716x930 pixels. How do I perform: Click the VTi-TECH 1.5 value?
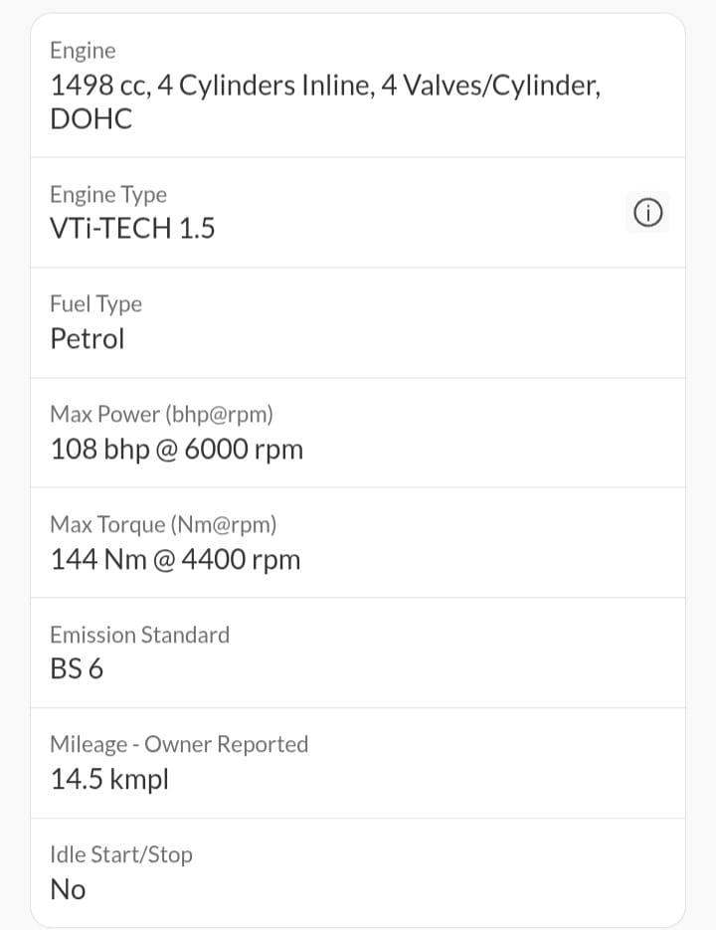133,229
